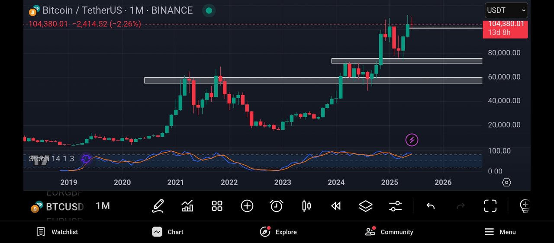Viewport: 554px width, 243px height.
Task: Open the object tree layers icon
Action: pos(366,206)
